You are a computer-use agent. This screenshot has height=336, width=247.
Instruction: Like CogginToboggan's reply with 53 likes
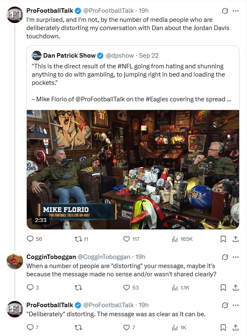coord(127,287)
